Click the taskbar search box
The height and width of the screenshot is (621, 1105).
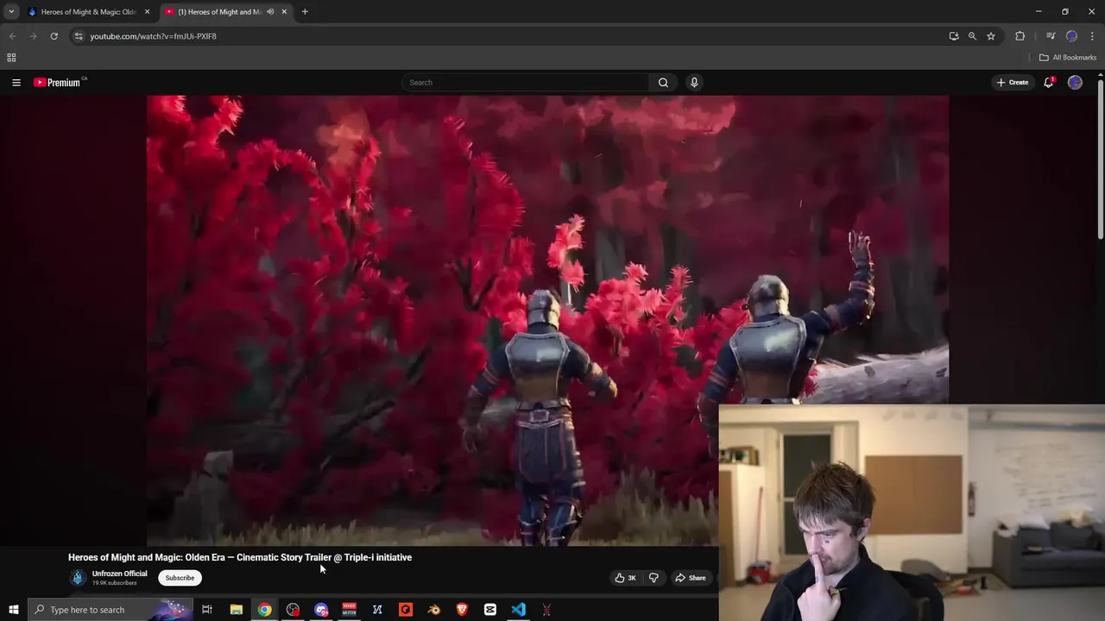point(109,610)
